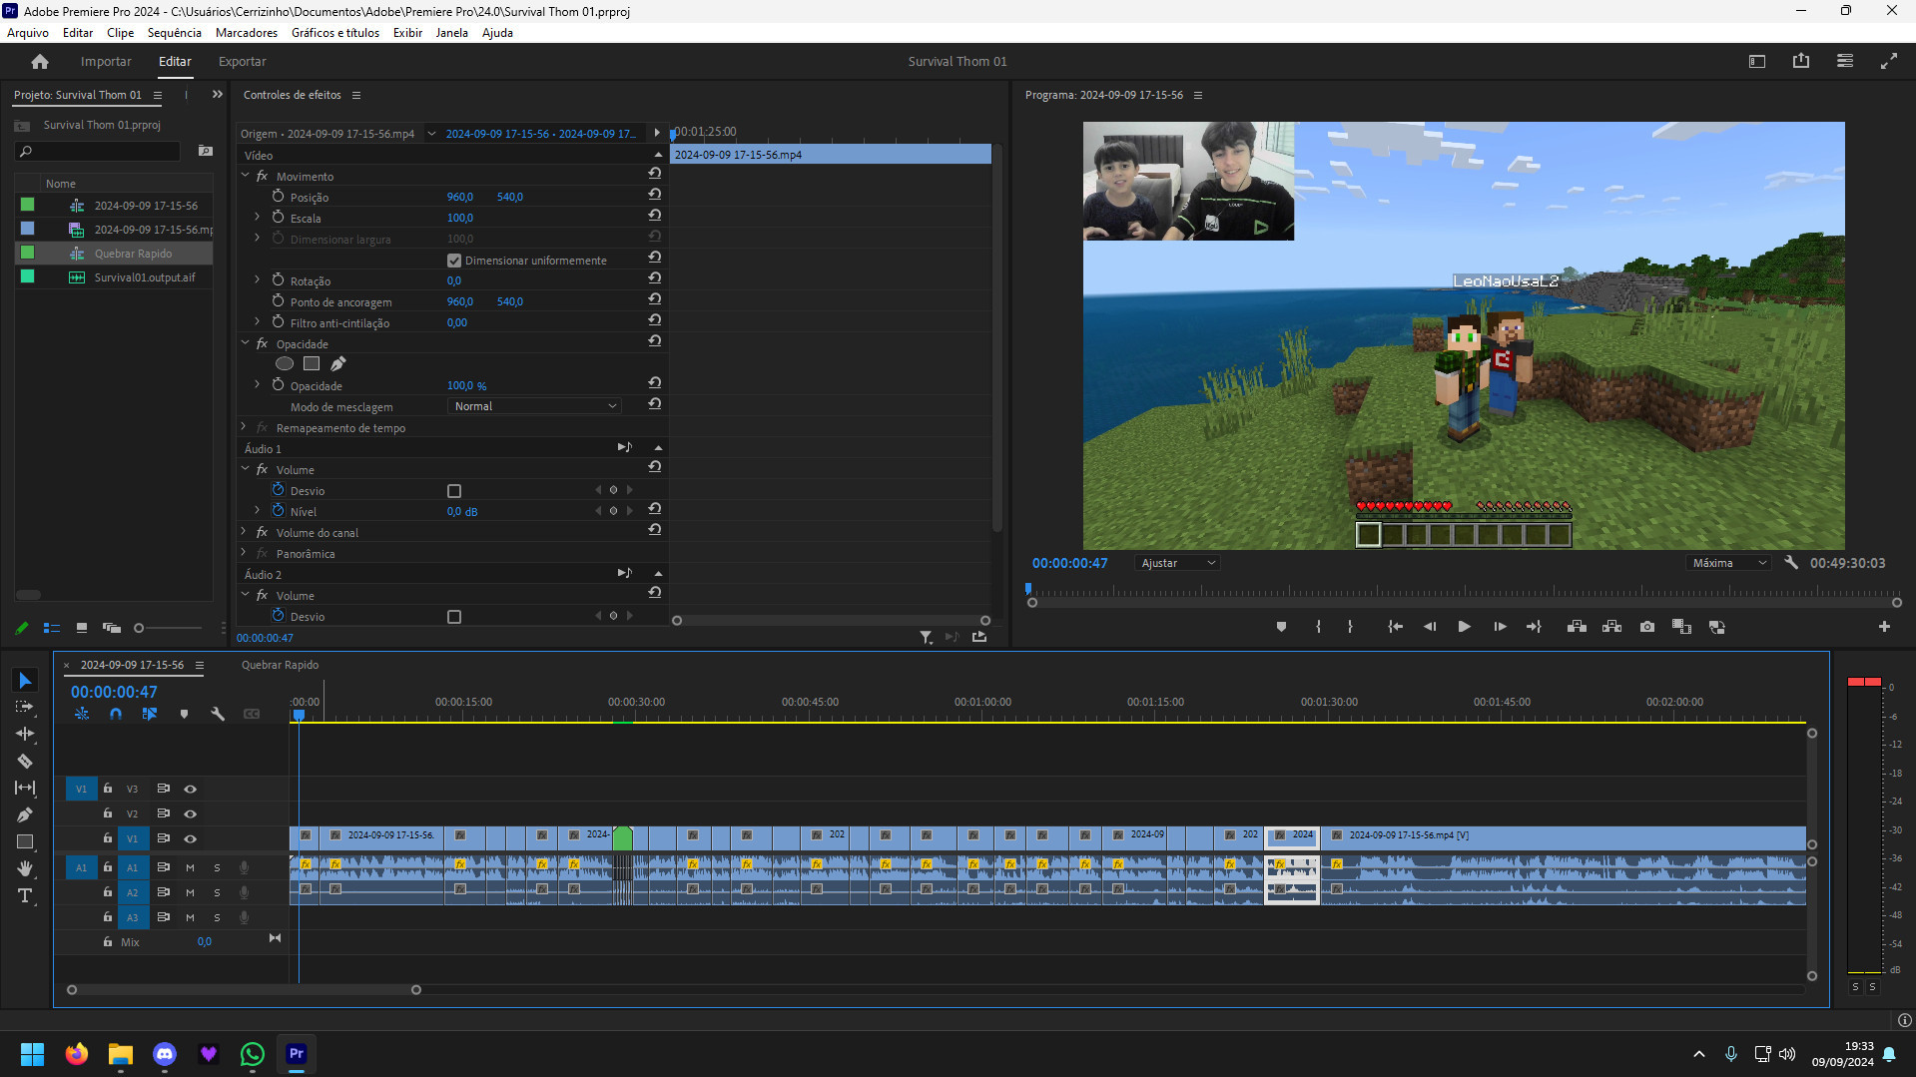
Task: Open the Sequência menu
Action: [x=174, y=33]
